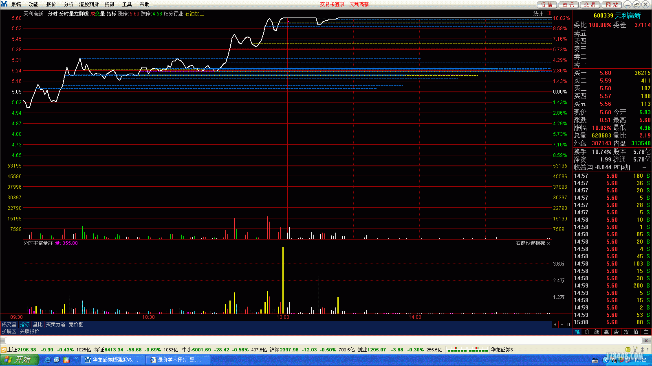The image size is (652, 366).
Task: Click 深证 index value 8413.34
Action: (114, 350)
